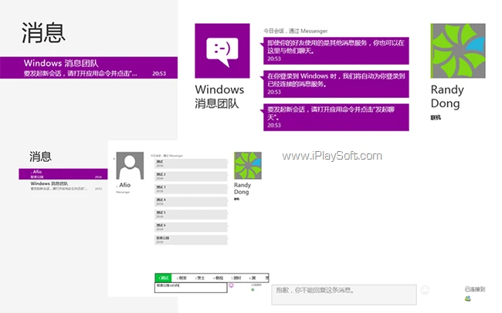Viewport: 502px width, 313px height.
Task: Click the message starting 在你登录到 Windows 时
Action: pos(336,84)
